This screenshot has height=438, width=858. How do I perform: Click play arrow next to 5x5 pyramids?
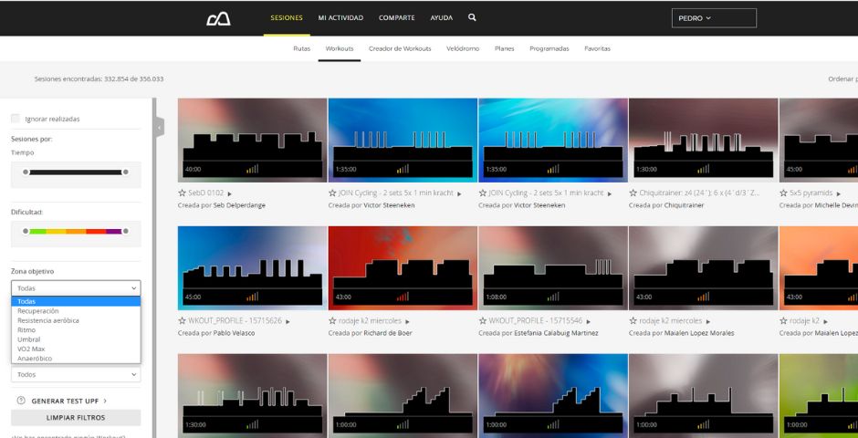[x=838, y=193]
